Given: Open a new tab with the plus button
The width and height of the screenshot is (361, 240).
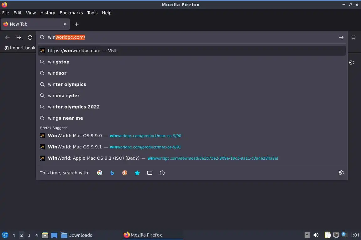Looking at the screenshot, I should pyautogui.click(x=77, y=24).
